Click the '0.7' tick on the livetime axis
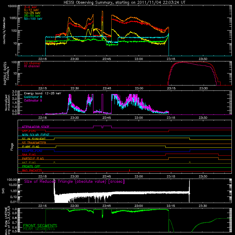The width and height of the screenshot is (235, 235). coord(14,223)
